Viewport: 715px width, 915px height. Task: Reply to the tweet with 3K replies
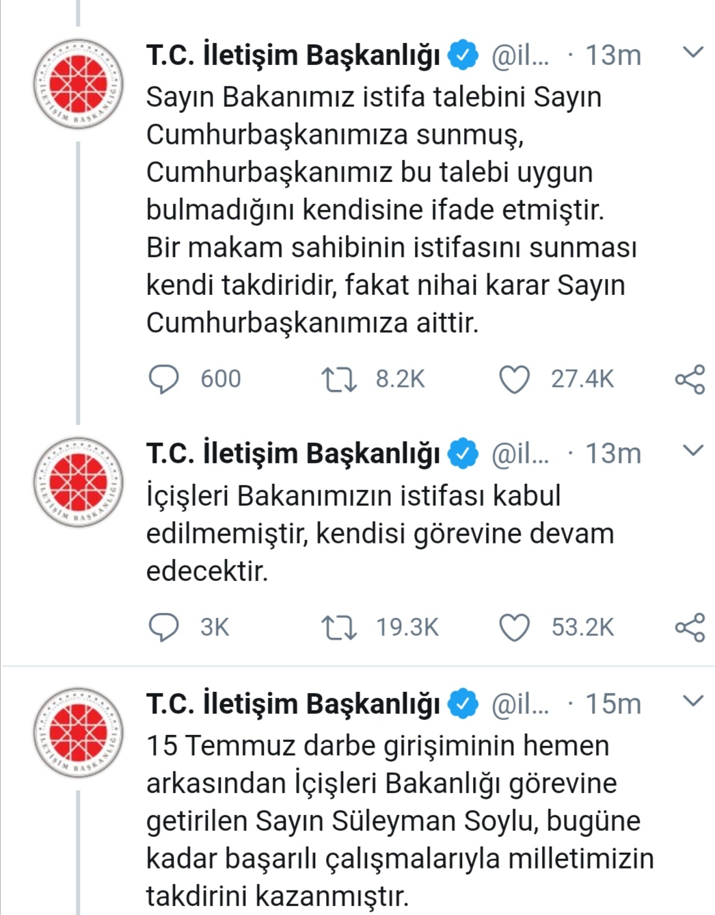pyautogui.click(x=164, y=627)
